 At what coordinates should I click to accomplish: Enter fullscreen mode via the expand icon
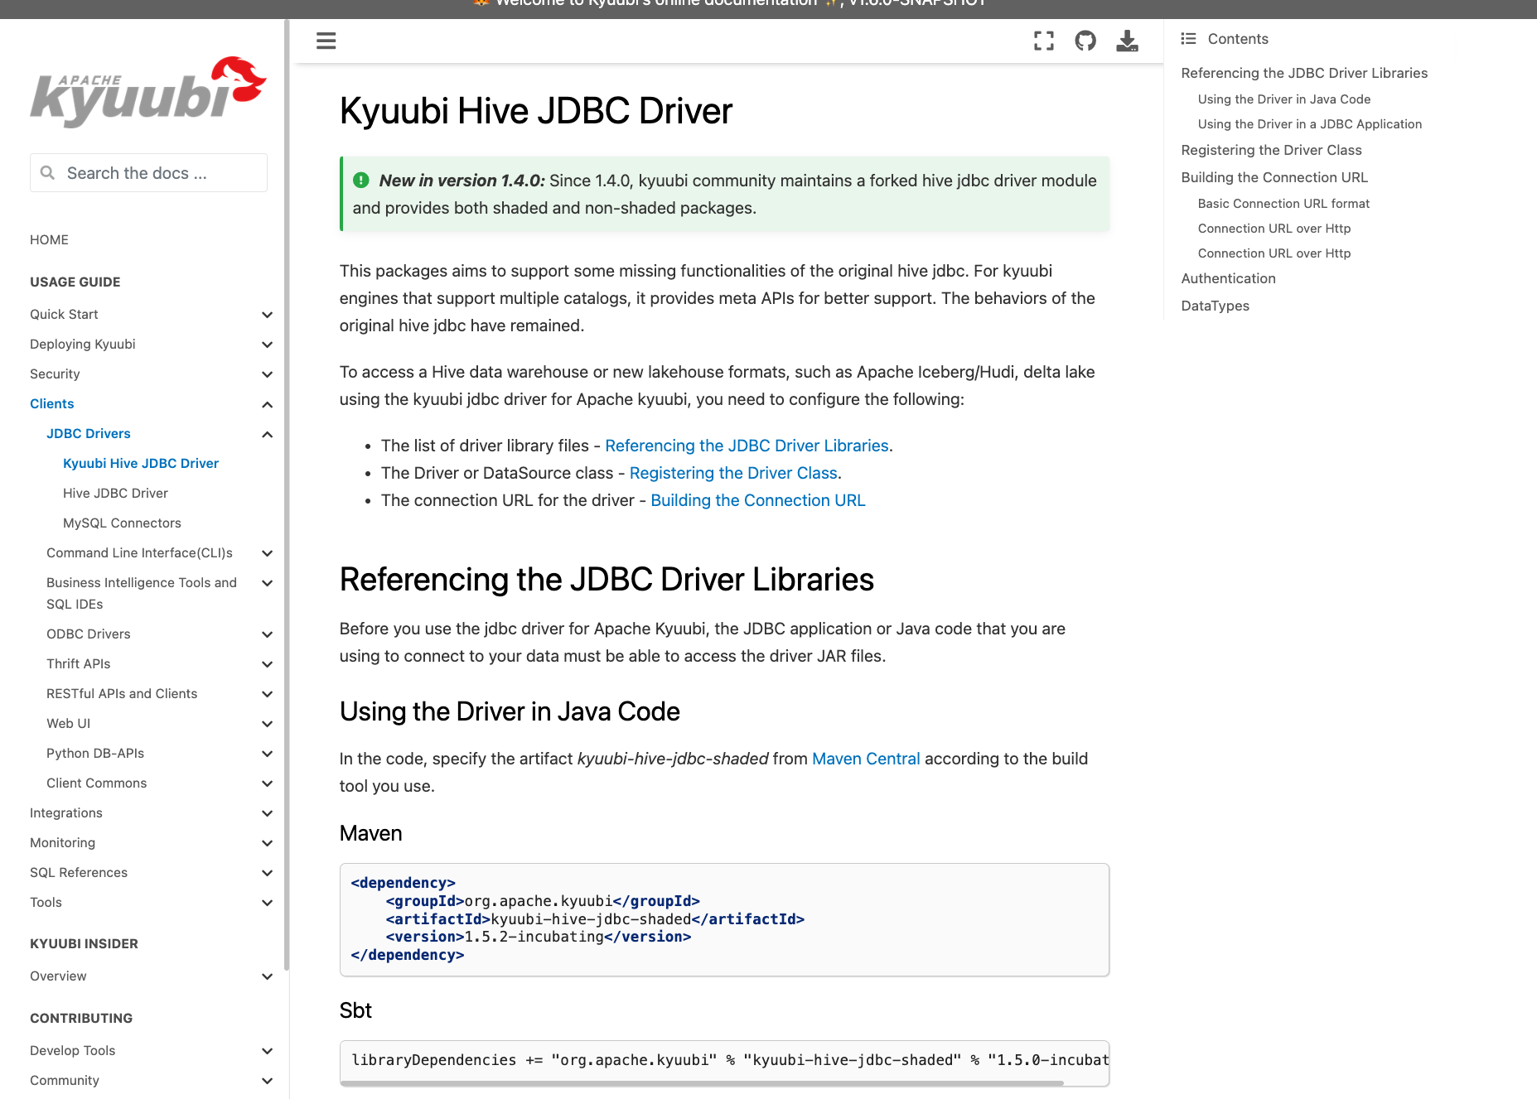(1044, 41)
